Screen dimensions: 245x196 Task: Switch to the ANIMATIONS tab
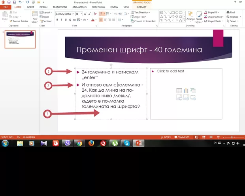(x=79, y=7)
